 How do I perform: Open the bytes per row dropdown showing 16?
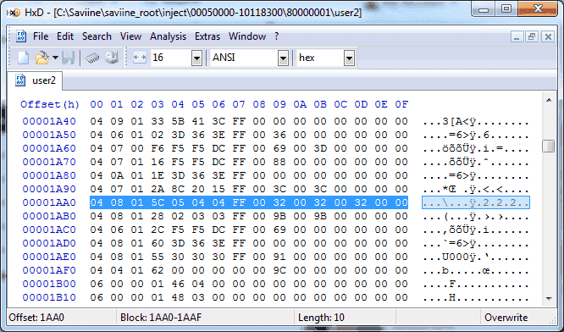tap(196, 58)
